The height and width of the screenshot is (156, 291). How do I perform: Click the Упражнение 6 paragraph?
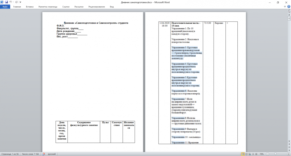186,92
